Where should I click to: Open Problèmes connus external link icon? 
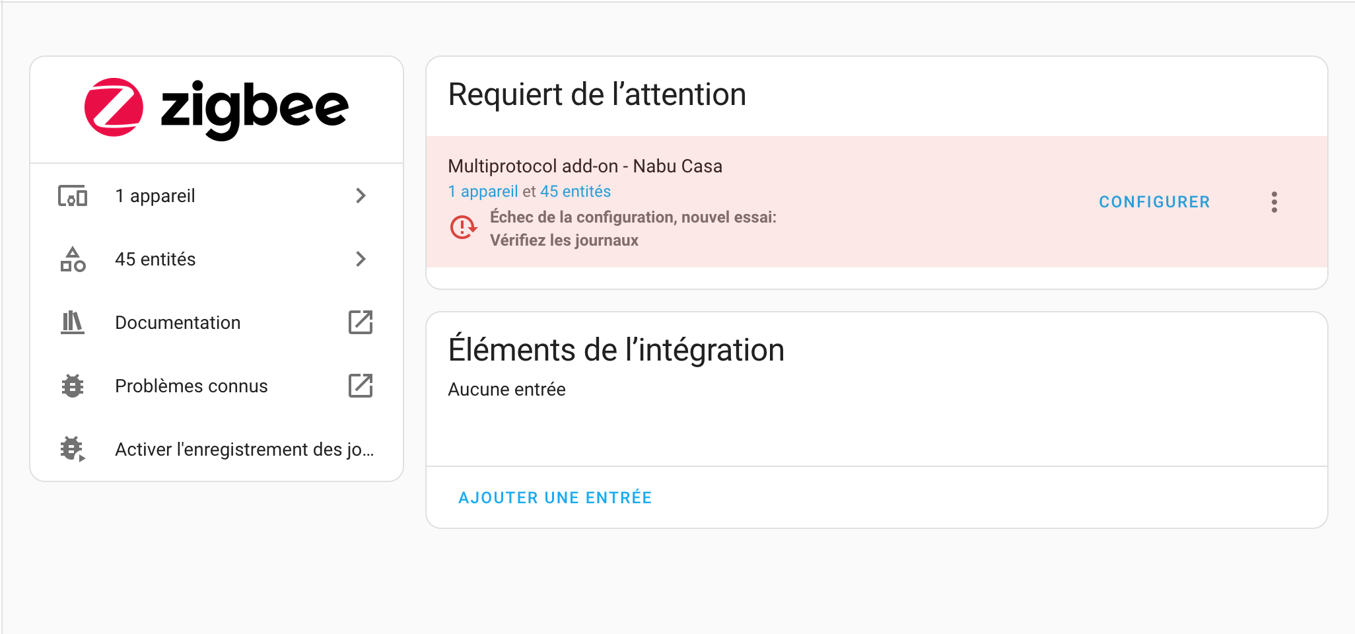[x=361, y=386]
